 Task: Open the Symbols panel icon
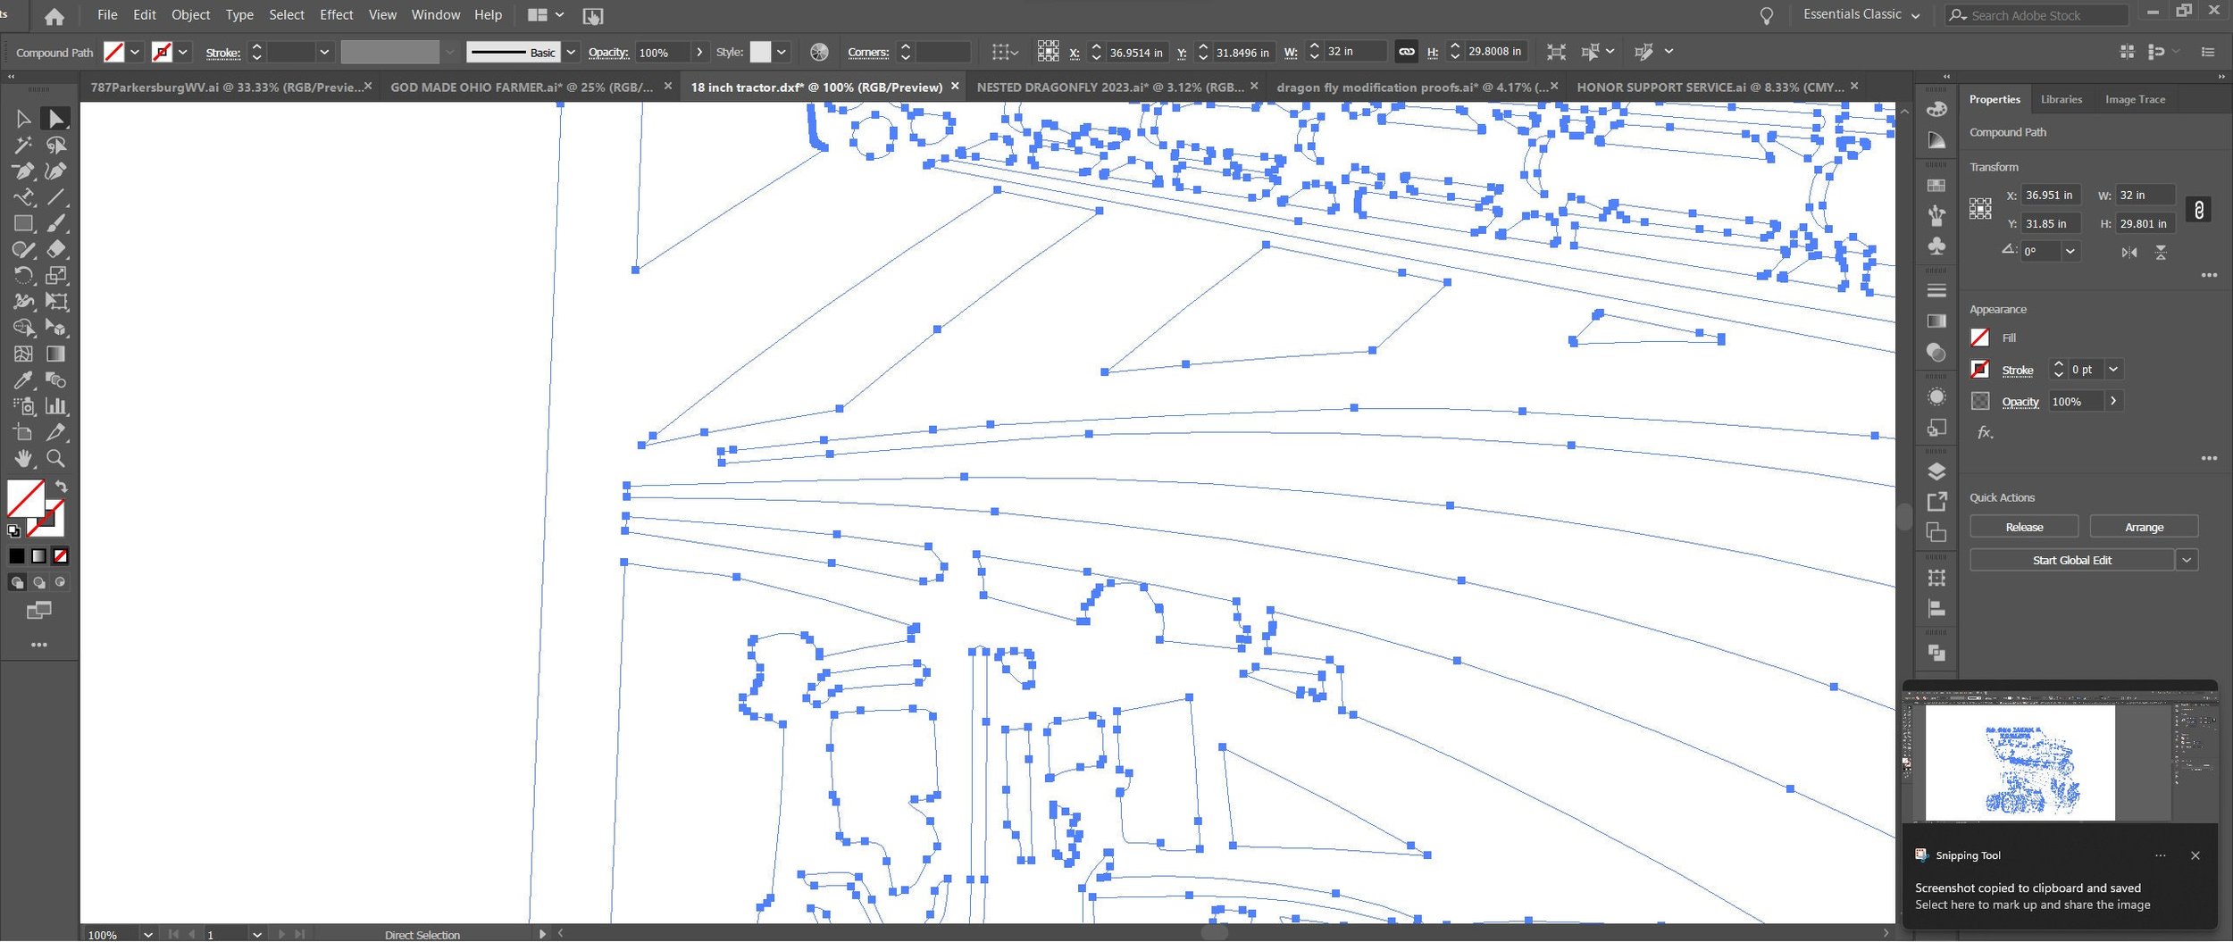click(x=1936, y=246)
